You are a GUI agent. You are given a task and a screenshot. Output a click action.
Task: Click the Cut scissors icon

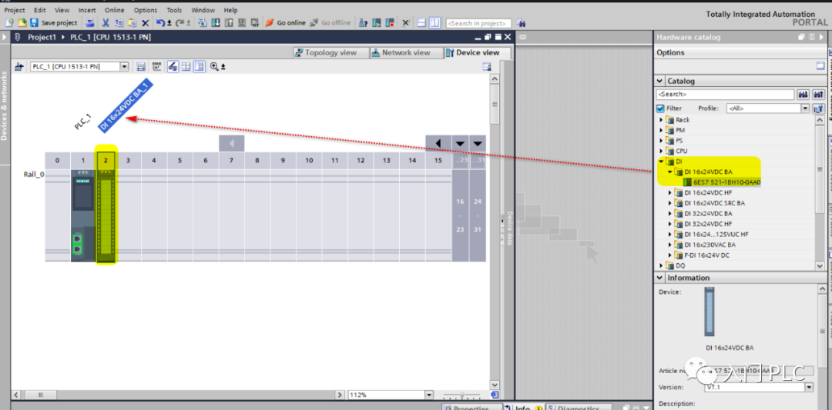(x=106, y=23)
